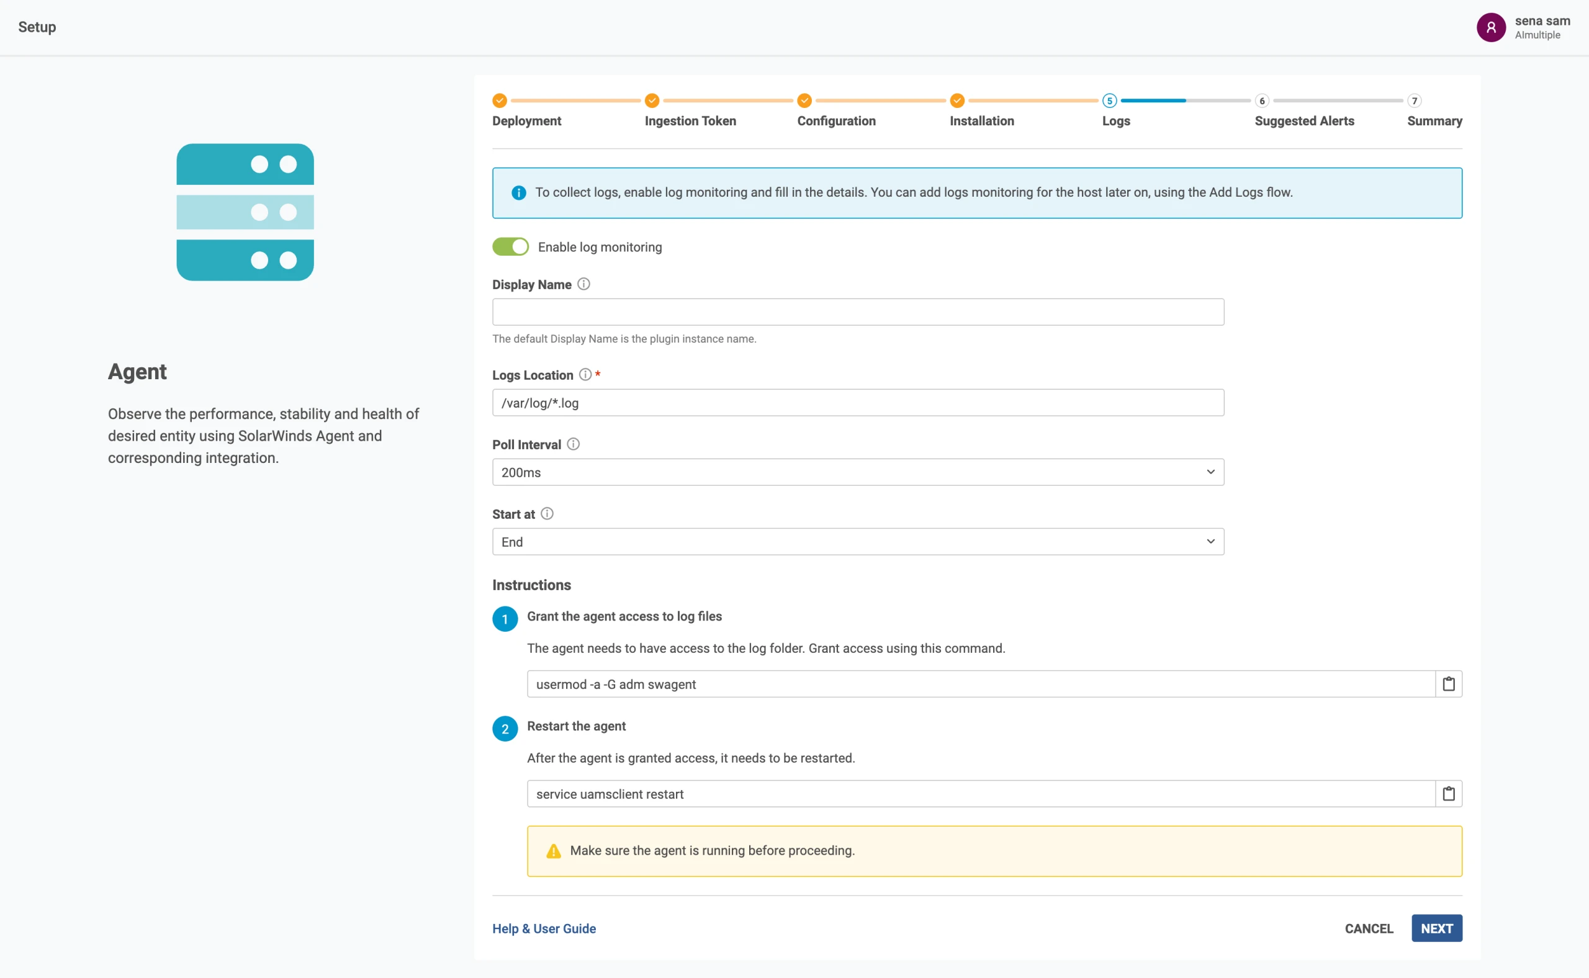Click the step 5 Logs circle icon

pyautogui.click(x=1110, y=101)
